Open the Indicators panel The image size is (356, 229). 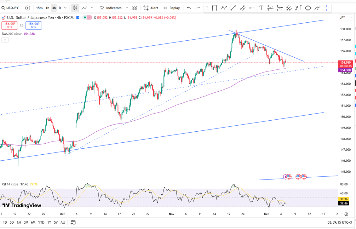click(x=111, y=8)
